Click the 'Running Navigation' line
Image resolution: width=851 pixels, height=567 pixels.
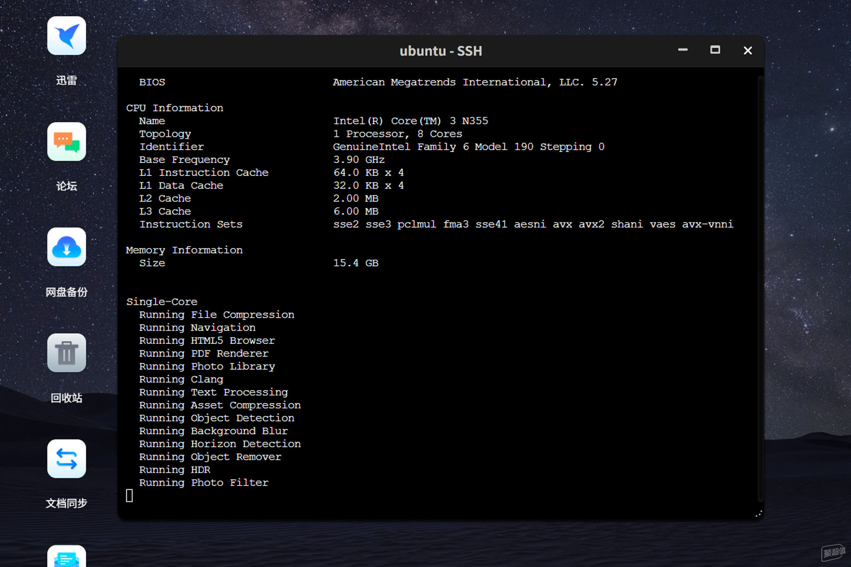(x=197, y=328)
